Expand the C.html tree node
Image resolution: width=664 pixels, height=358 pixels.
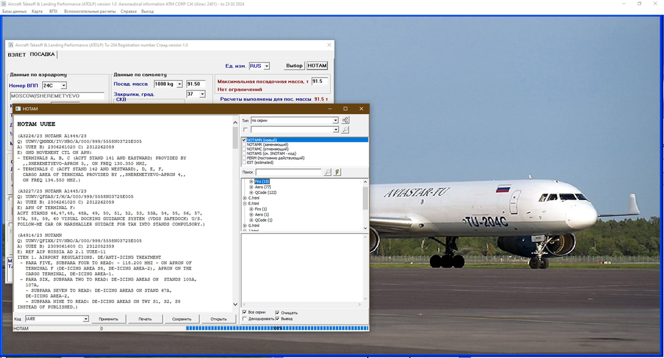coord(245,198)
